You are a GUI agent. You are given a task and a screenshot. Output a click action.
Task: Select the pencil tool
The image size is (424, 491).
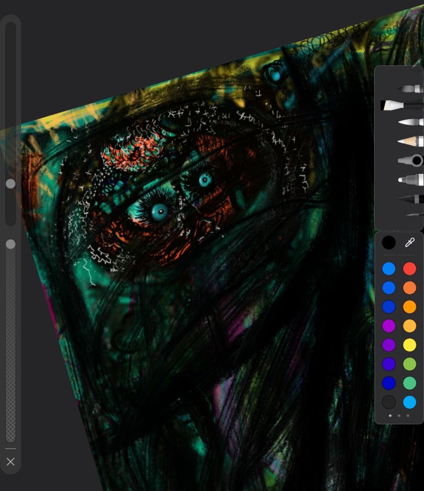click(x=411, y=141)
